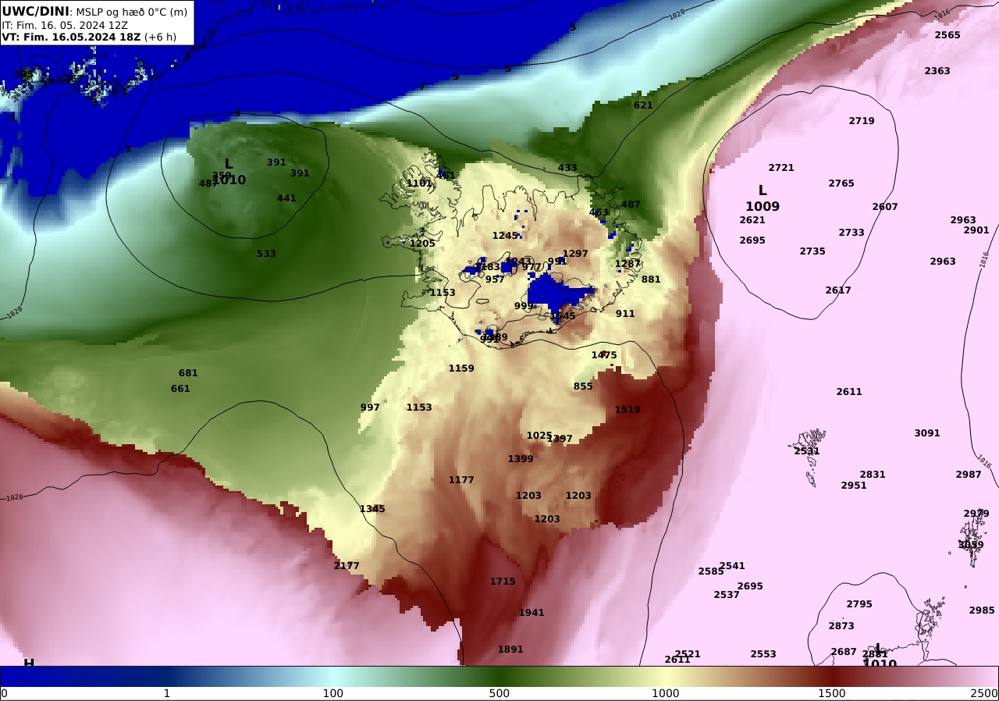Click the height value 2951
Screen dimensions: 999x701
[854, 486]
